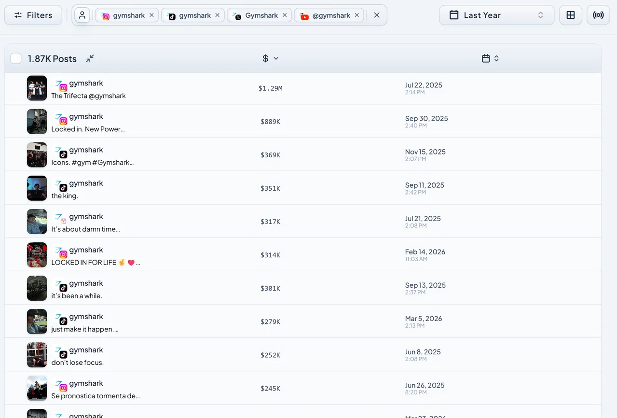Open thumbnail of LOCKED IN FOR LIFE post
The image size is (617, 418).
pos(37,255)
